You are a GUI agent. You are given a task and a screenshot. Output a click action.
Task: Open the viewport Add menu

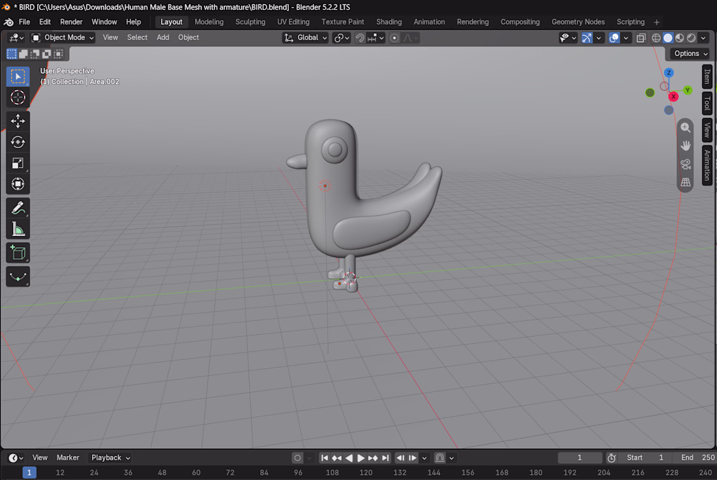coord(163,38)
